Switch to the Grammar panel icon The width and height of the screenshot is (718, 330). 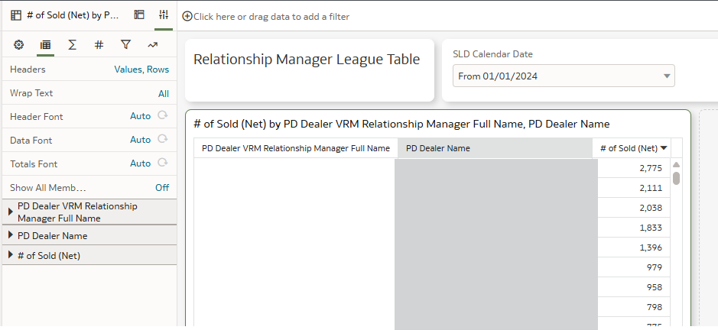tap(139, 15)
